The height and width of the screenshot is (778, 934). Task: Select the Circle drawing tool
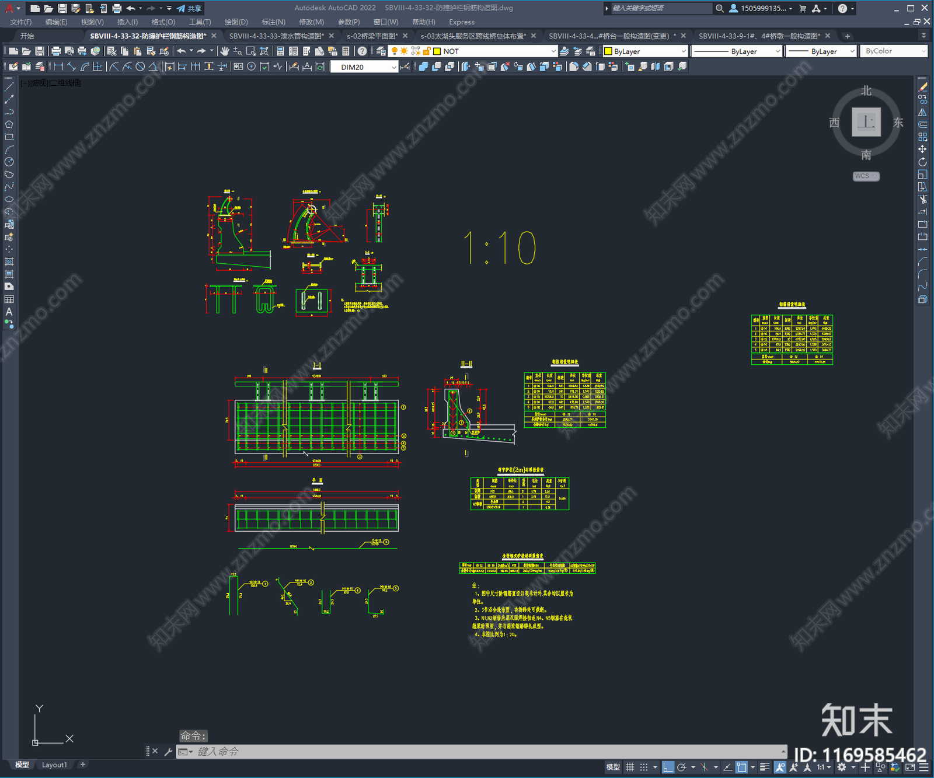[x=9, y=162]
